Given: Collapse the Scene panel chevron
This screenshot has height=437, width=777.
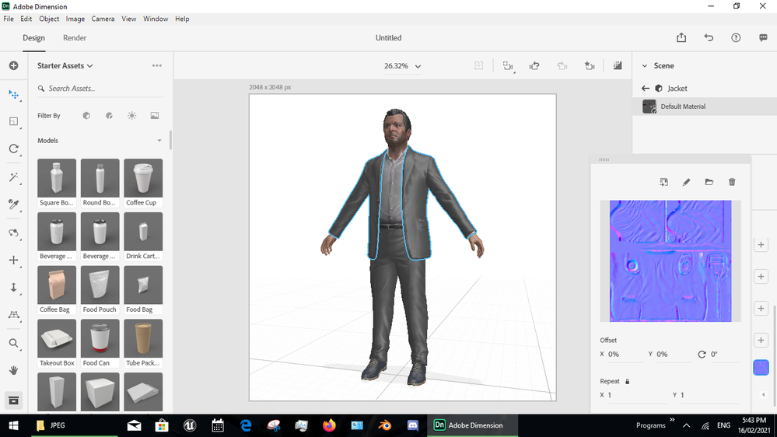Looking at the screenshot, I should pos(645,65).
